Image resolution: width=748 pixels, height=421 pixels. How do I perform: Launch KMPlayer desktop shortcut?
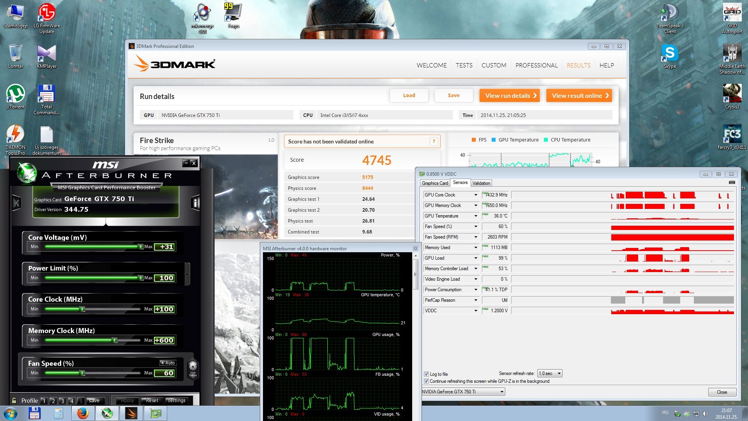click(x=47, y=57)
